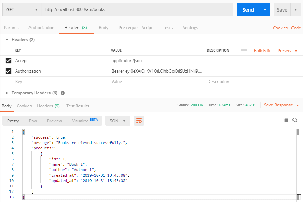Screen dimensions: 303x202
Task: Click the Authorization header key cell
Action: coord(61,71)
